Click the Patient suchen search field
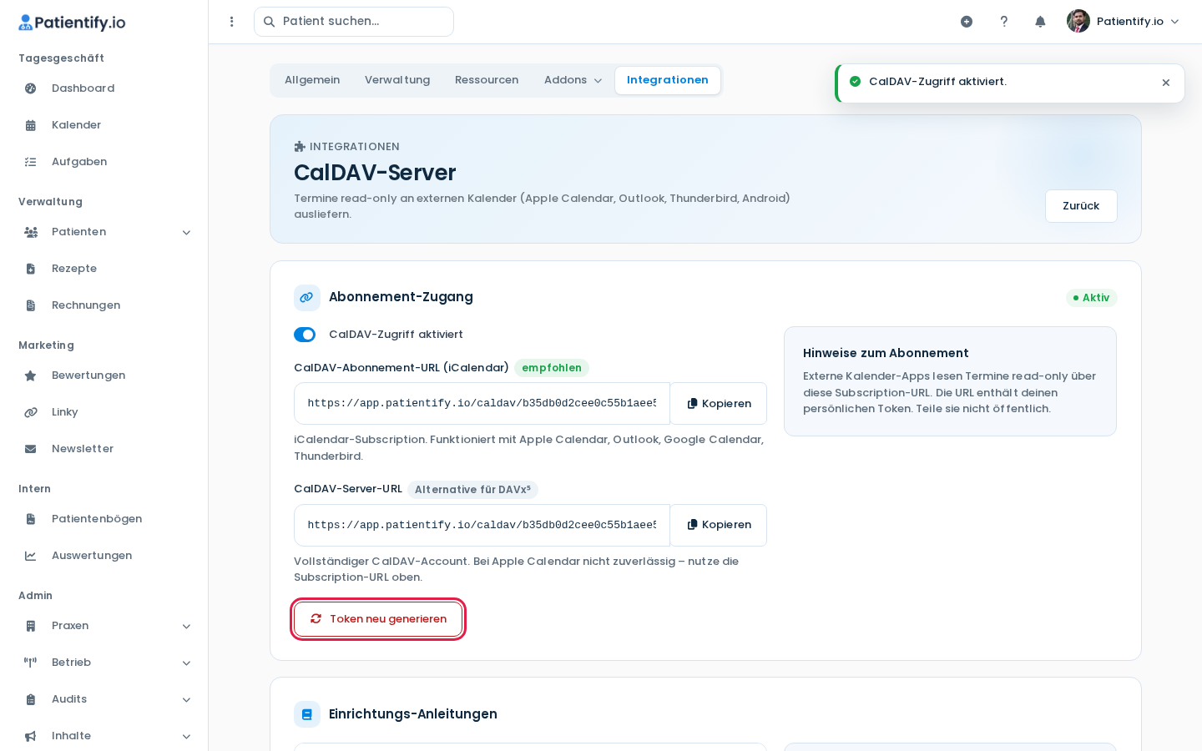 (354, 22)
